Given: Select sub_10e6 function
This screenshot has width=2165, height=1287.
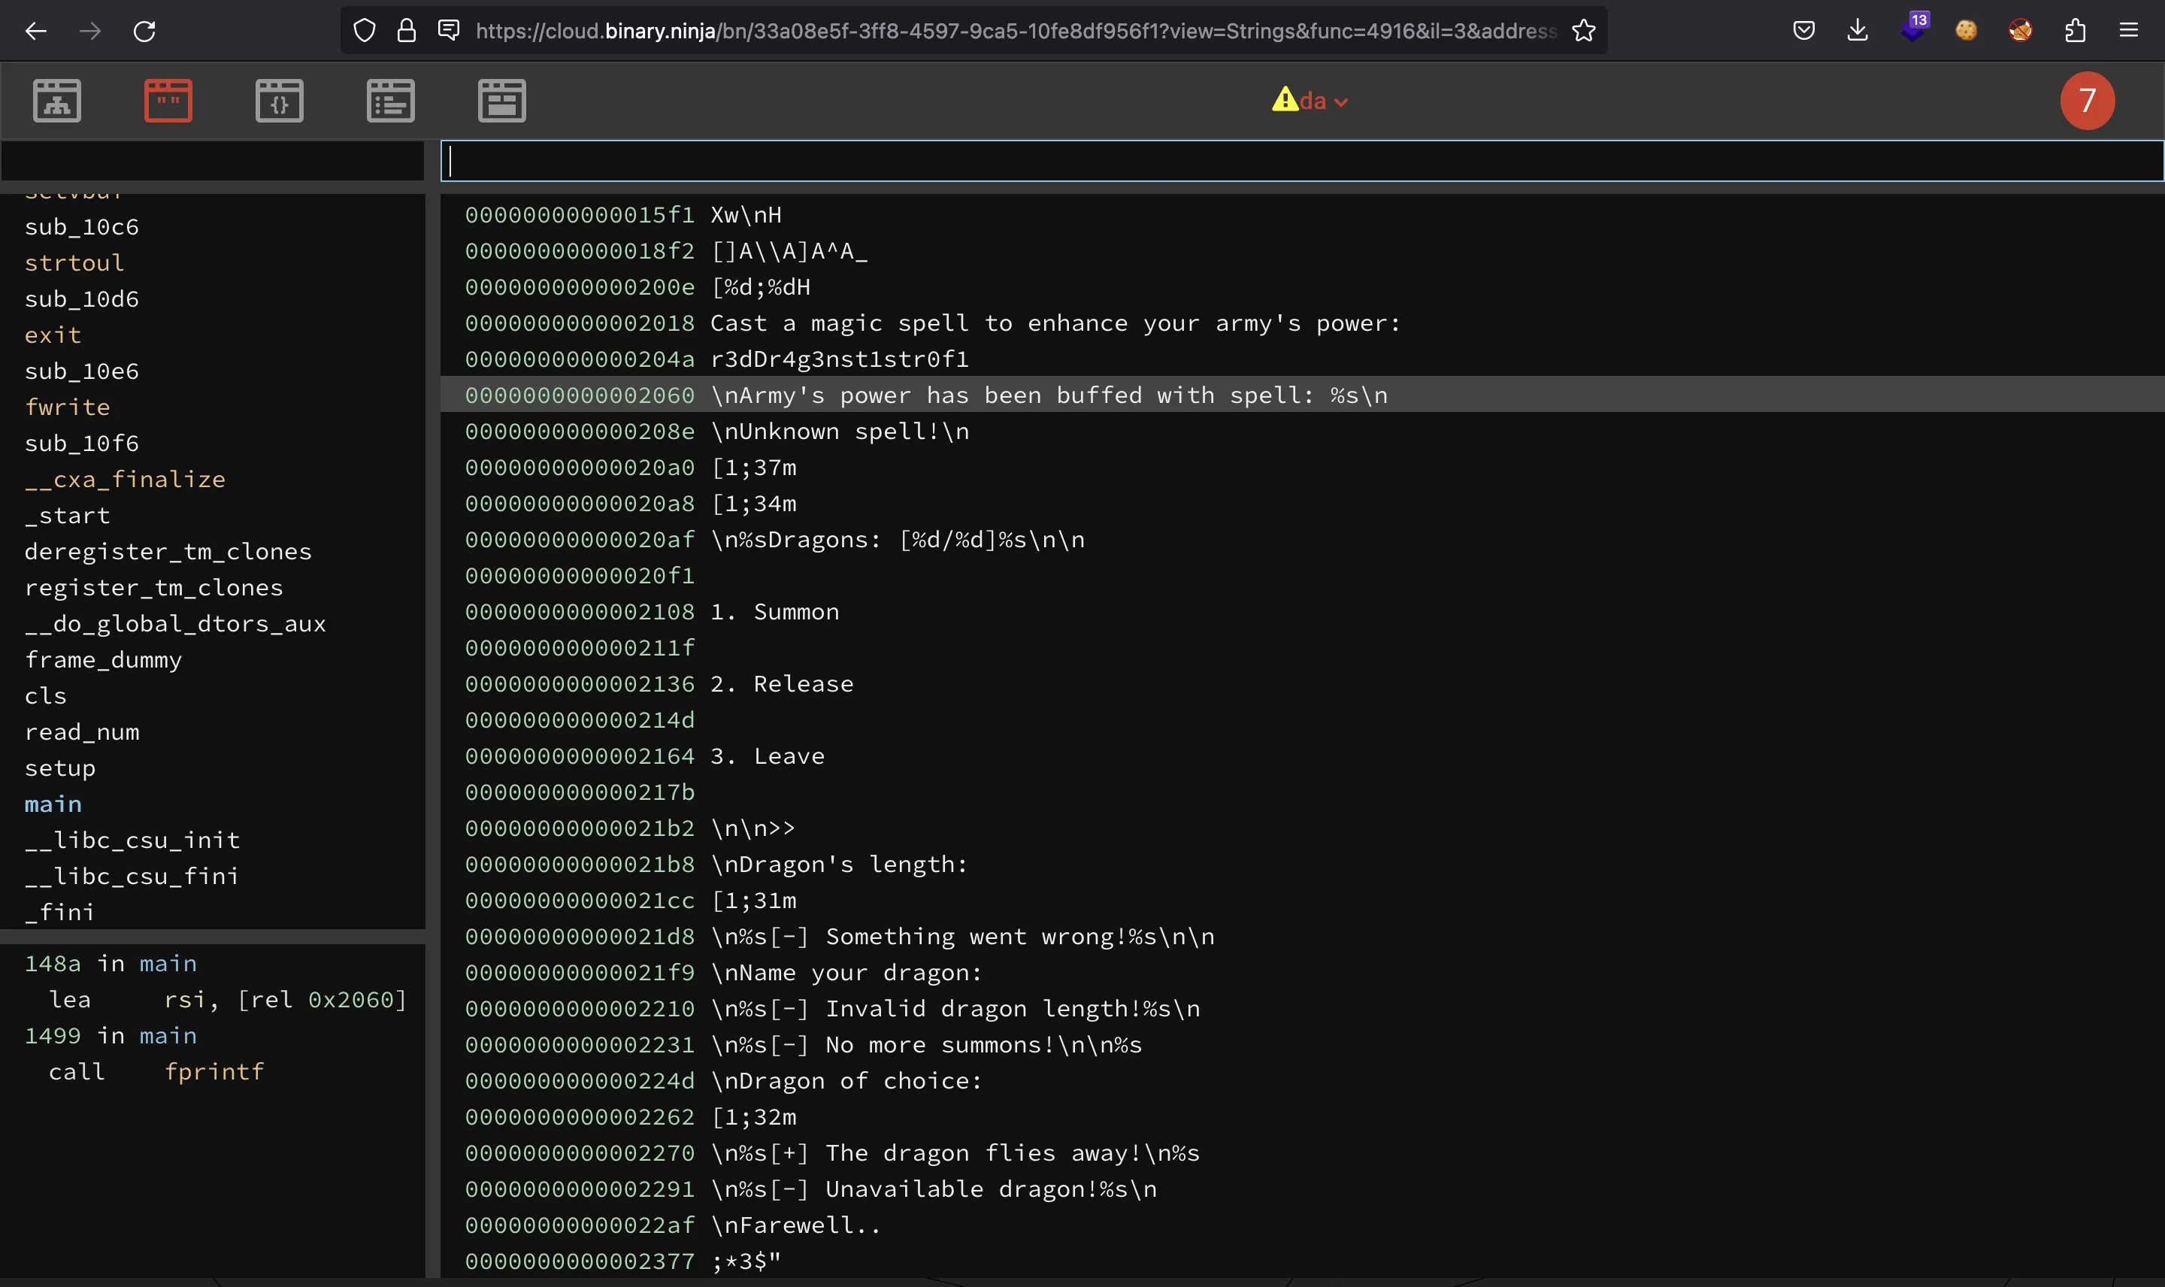Looking at the screenshot, I should pyautogui.click(x=81, y=371).
